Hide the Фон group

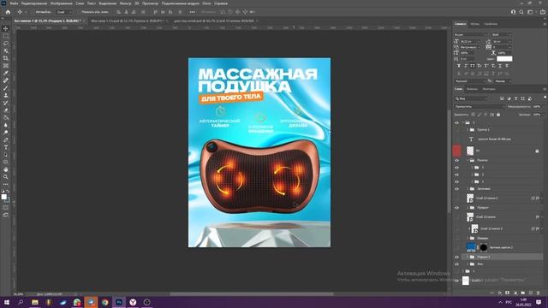tap(456, 264)
